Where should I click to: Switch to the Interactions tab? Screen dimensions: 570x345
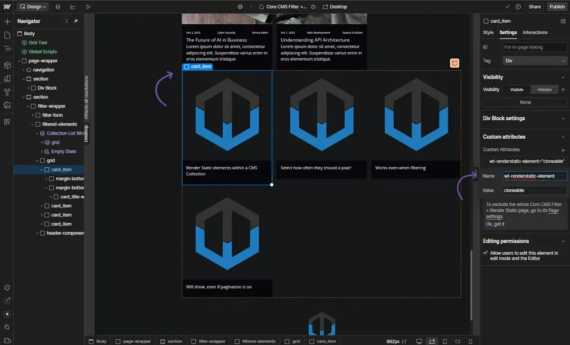[535, 32]
